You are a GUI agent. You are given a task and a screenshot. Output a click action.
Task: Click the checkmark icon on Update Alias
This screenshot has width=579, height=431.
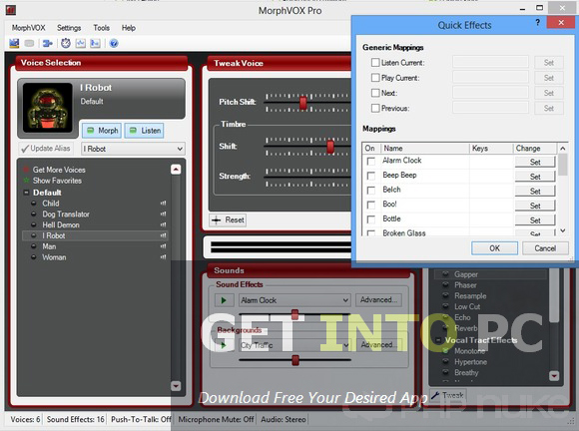25,149
